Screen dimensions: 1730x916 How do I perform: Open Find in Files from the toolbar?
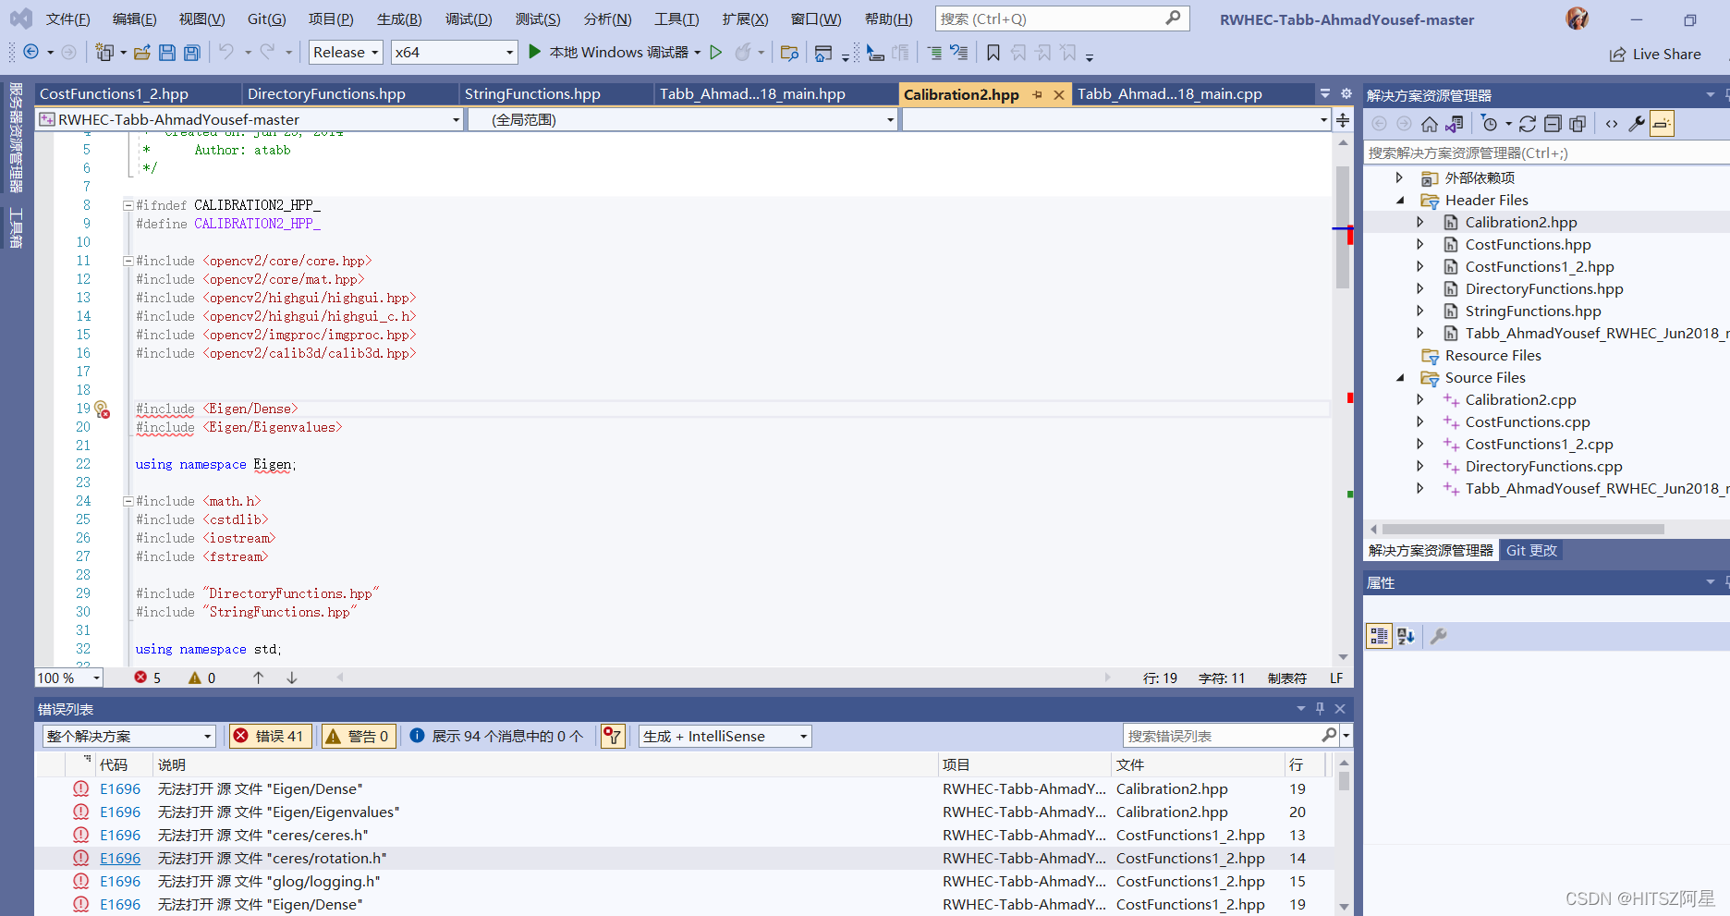(x=789, y=53)
